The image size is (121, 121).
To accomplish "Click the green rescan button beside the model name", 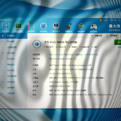I will point(118,42).
